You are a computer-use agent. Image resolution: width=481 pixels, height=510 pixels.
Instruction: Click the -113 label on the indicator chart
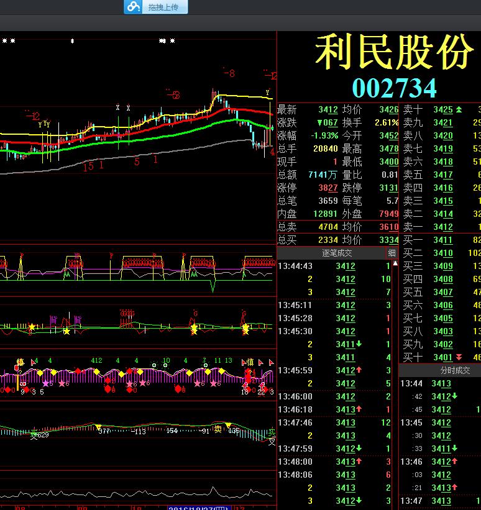coord(139,432)
